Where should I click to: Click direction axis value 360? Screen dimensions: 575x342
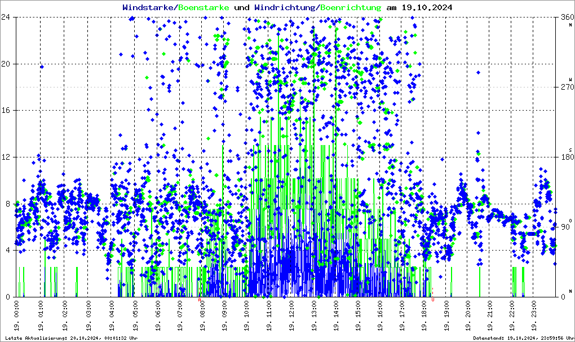[567, 17]
